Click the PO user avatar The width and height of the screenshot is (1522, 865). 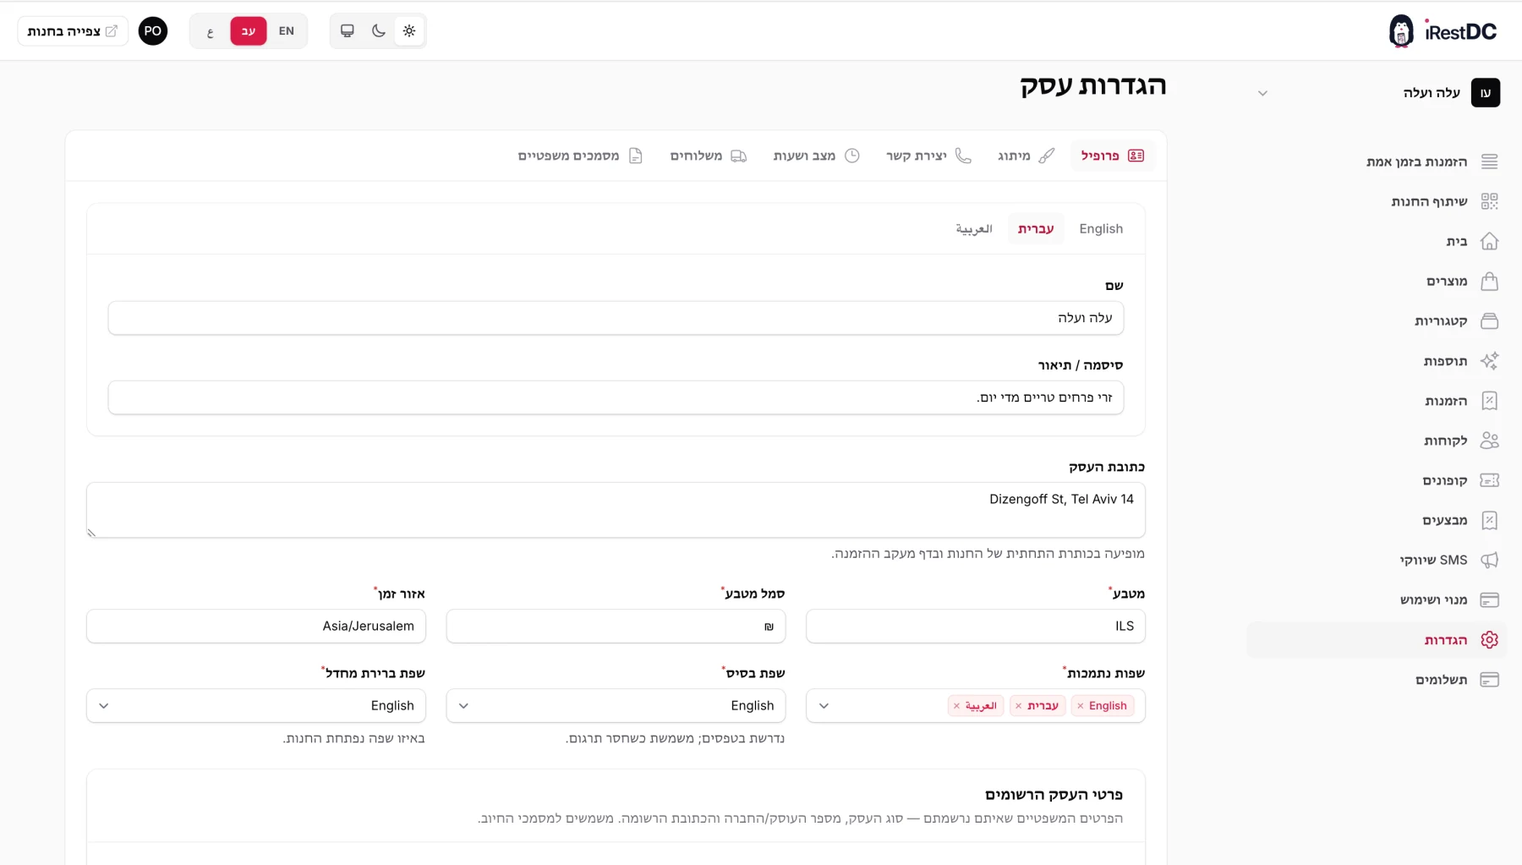click(x=153, y=31)
